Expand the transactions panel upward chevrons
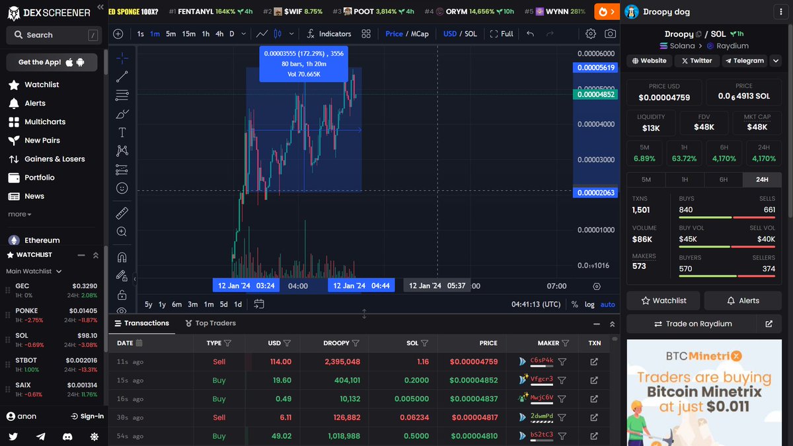 pos(612,324)
